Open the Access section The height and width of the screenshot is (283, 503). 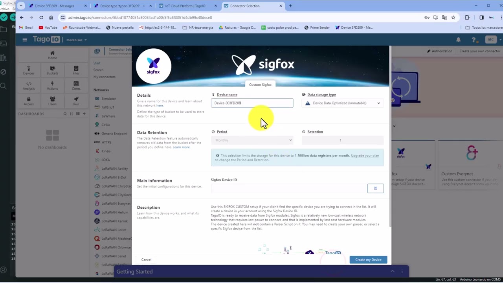tap(29, 101)
